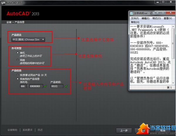The width and height of the screenshot is (176, 136).
Task: Close the 注册说明.txt Notepad window
Action: click(170, 13)
